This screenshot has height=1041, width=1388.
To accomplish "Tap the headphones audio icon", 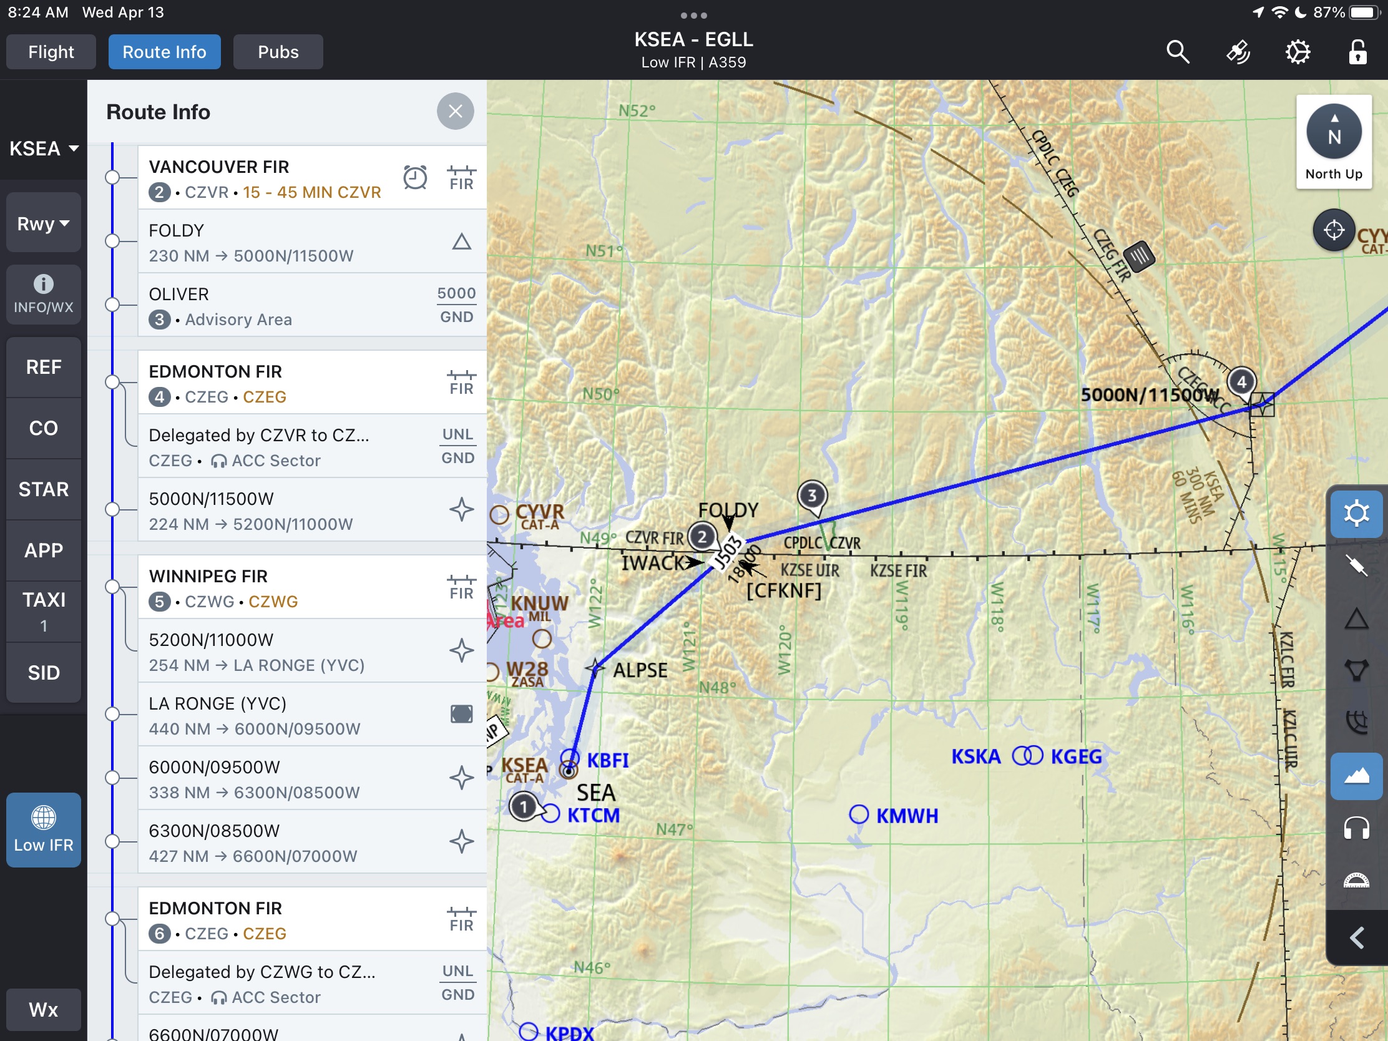I will [x=1355, y=827].
